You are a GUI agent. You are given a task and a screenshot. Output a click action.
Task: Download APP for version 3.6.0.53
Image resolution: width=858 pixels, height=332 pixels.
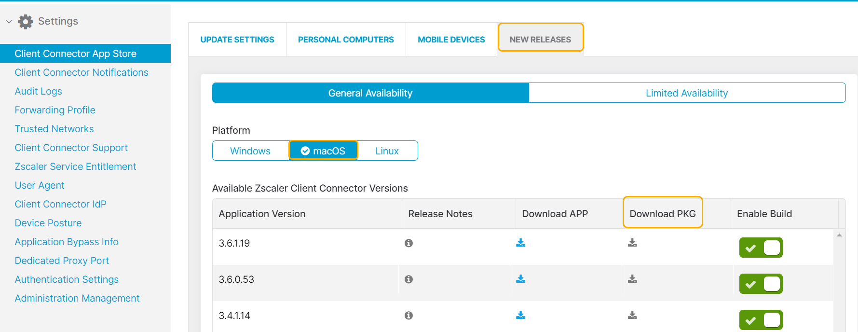(520, 279)
